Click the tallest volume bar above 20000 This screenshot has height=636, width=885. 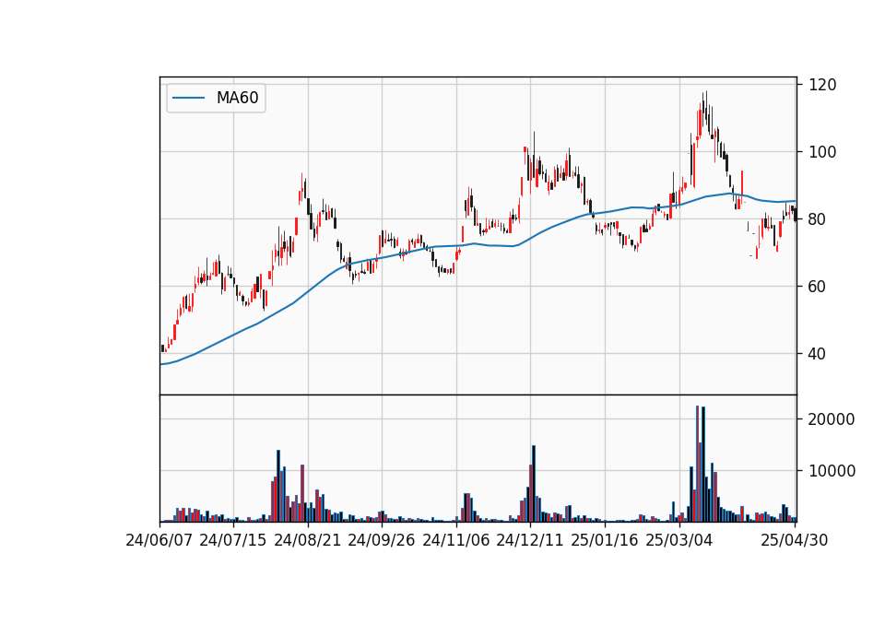click(x=698, y=464)
